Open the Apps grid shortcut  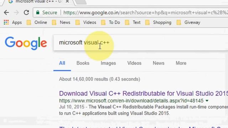coord(13,22)
